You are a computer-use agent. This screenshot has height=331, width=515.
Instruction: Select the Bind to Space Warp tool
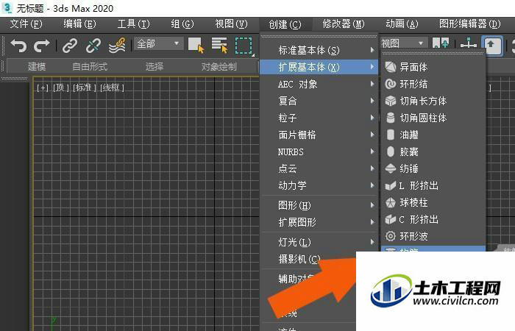click(117, 45)
